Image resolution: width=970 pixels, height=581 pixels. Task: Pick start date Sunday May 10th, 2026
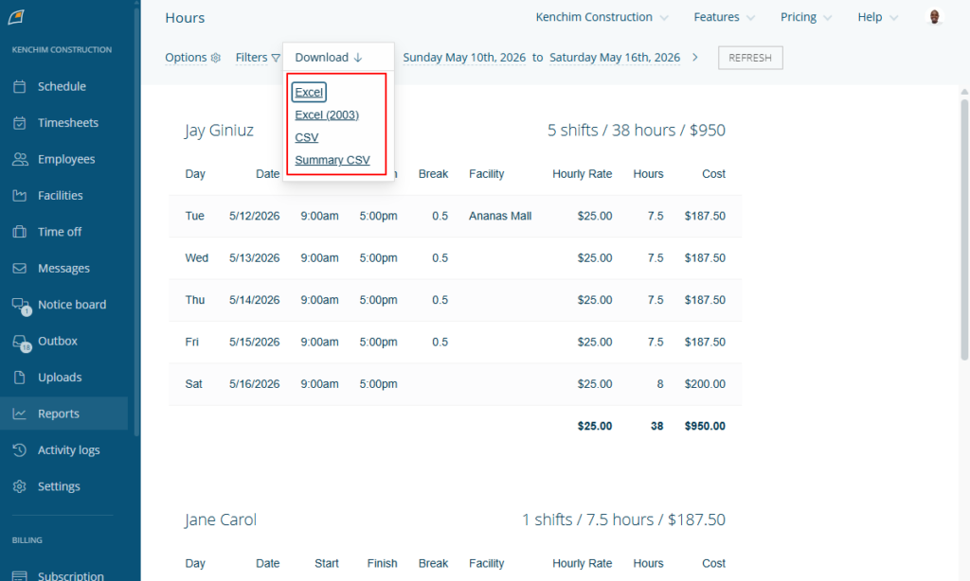click(x=464, y=58)
